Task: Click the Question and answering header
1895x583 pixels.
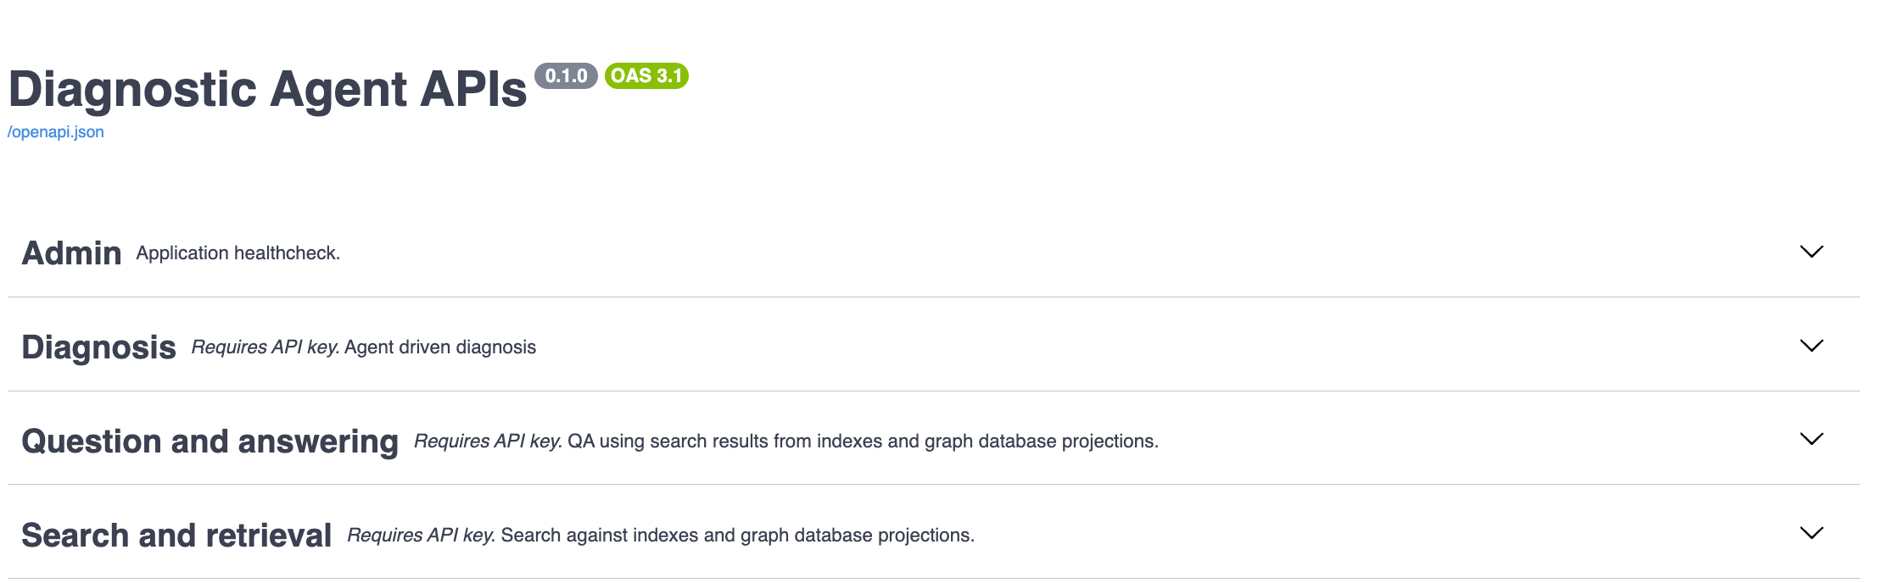Action: click(x=211, y=440)
